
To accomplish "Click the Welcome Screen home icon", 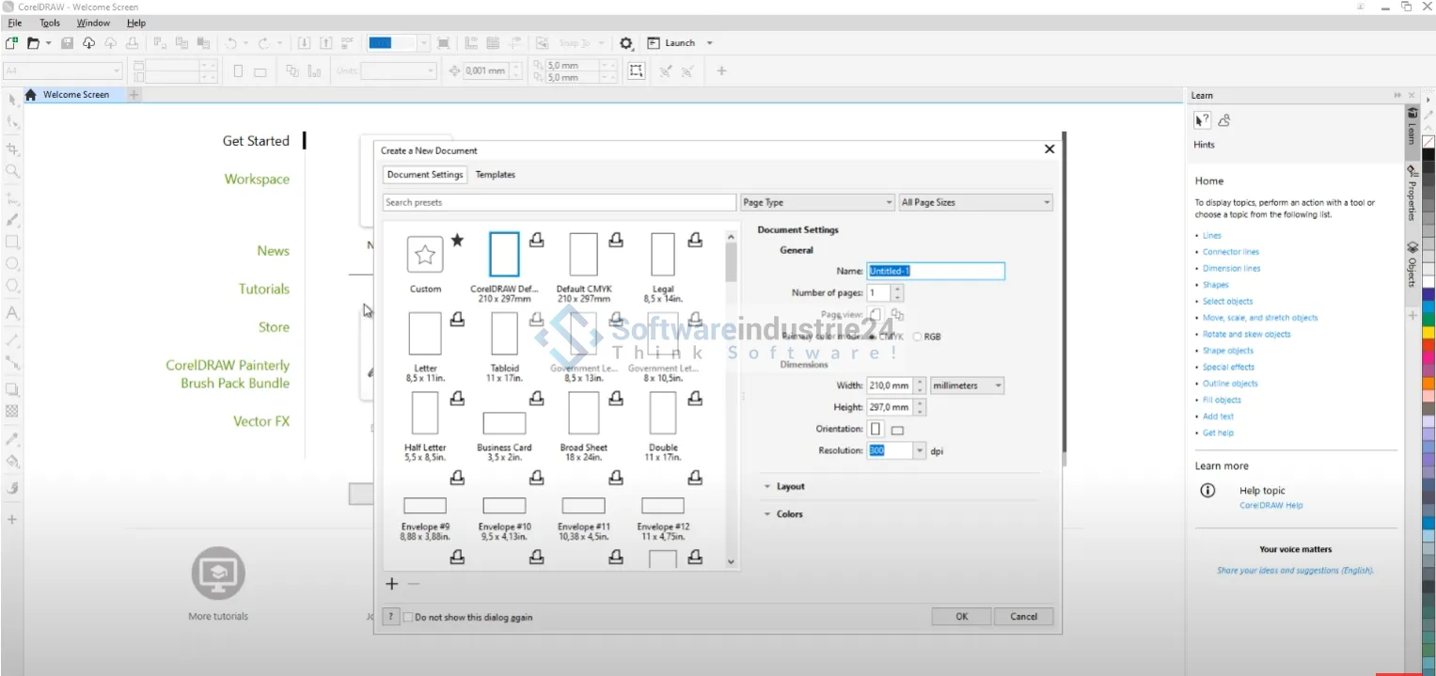I will pyautogui.click(x=31, y=95).
